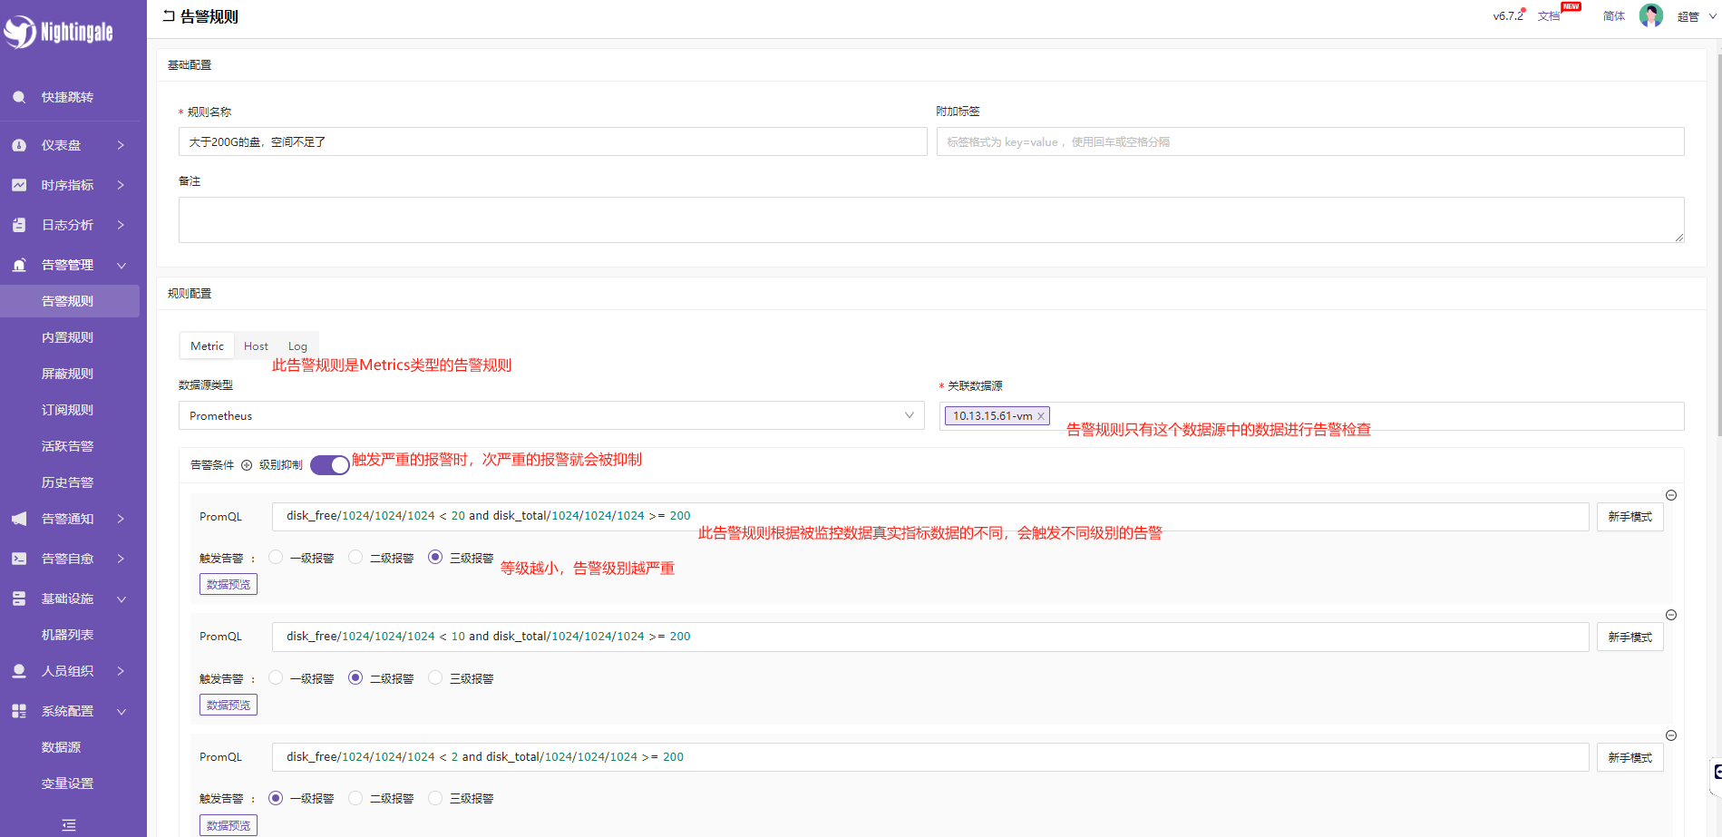Open 活跃告警 in the sidebar
1722x837 pixels.
(x=70, y=446)
